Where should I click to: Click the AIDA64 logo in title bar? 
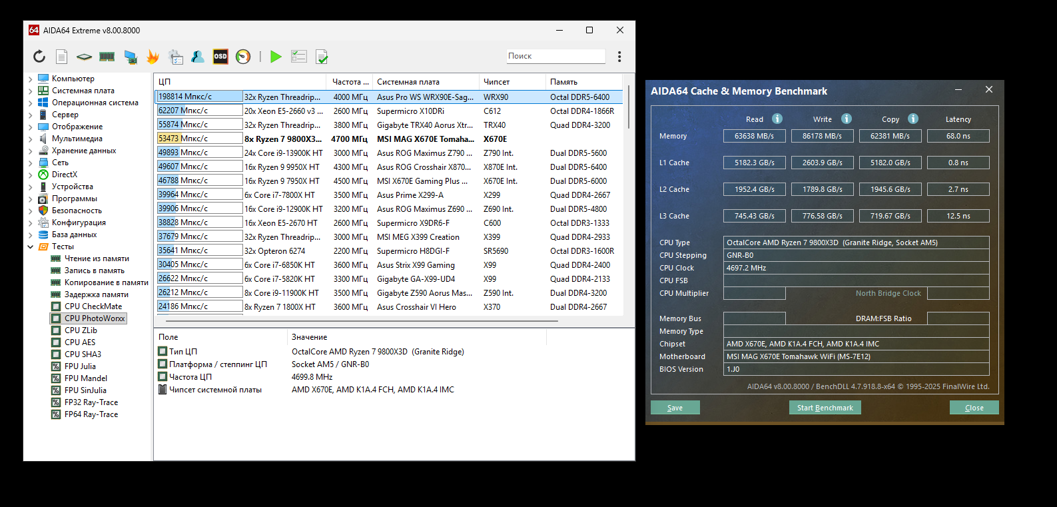(34, 30)
